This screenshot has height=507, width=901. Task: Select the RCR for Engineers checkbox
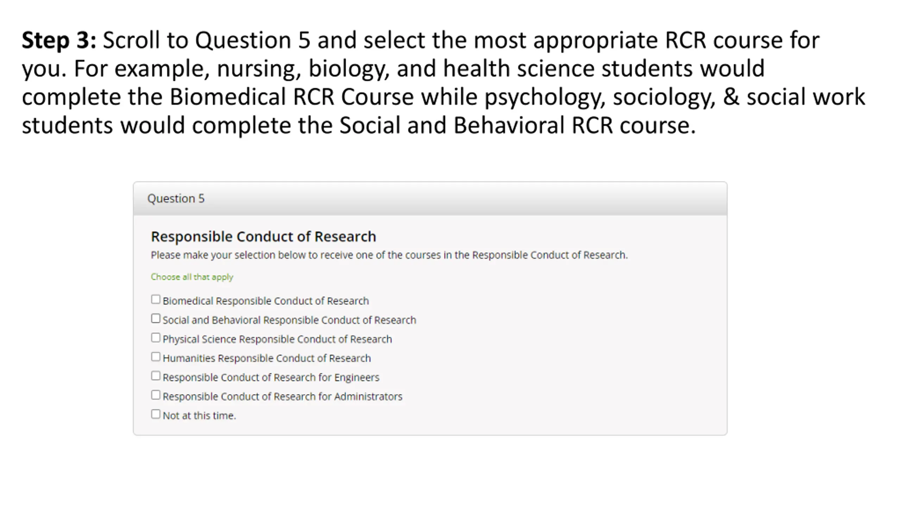(156, 376)
